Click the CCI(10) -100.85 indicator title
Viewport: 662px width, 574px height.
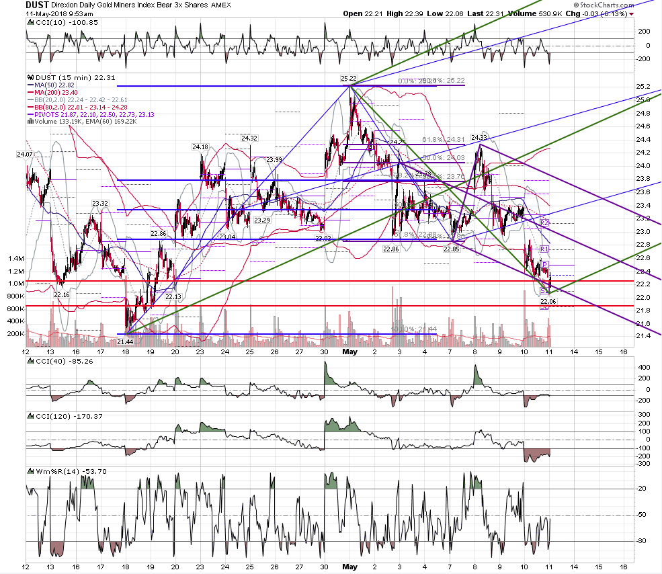pos(67,22)
